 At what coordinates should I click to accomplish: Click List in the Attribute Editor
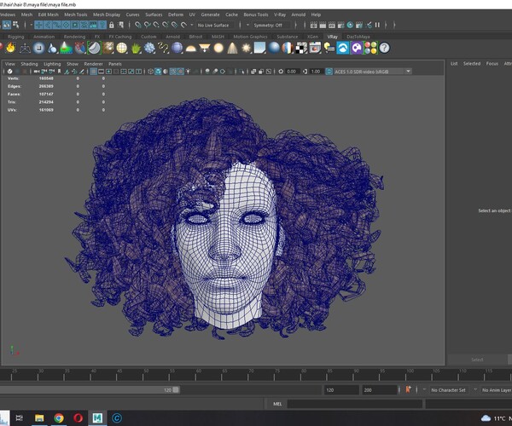tap(454, 64)
